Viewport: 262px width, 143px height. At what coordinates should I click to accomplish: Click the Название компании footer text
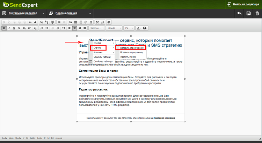pos(164,118)
